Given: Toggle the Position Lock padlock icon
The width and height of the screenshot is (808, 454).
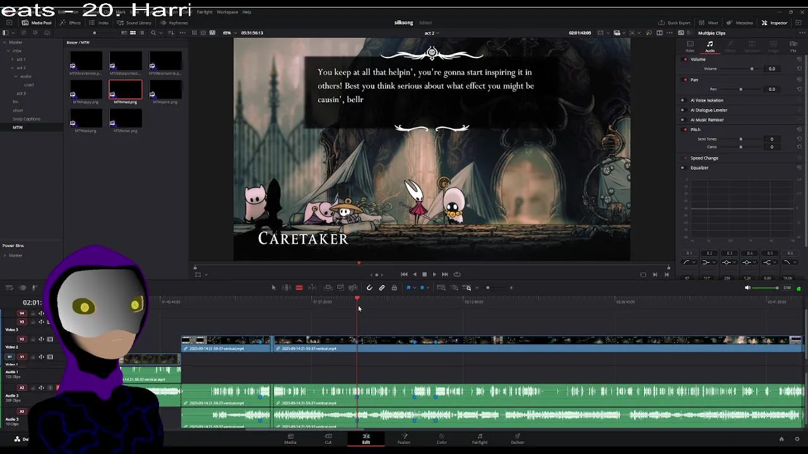Looking at the screenshot, I should pyautogui.click(x=395, y=288).
